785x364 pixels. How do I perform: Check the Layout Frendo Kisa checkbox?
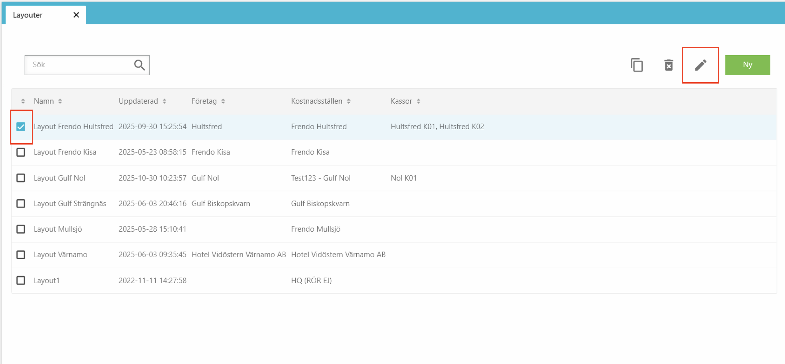click(21, 152)
